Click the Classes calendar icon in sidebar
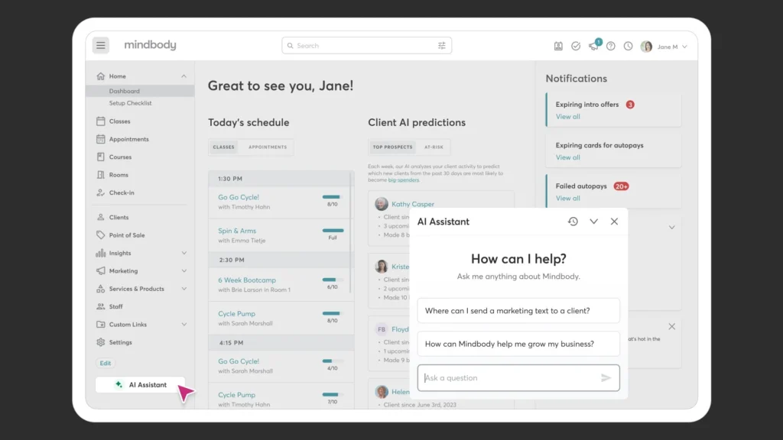The image size is (783, 440). (x=100, y=121)
